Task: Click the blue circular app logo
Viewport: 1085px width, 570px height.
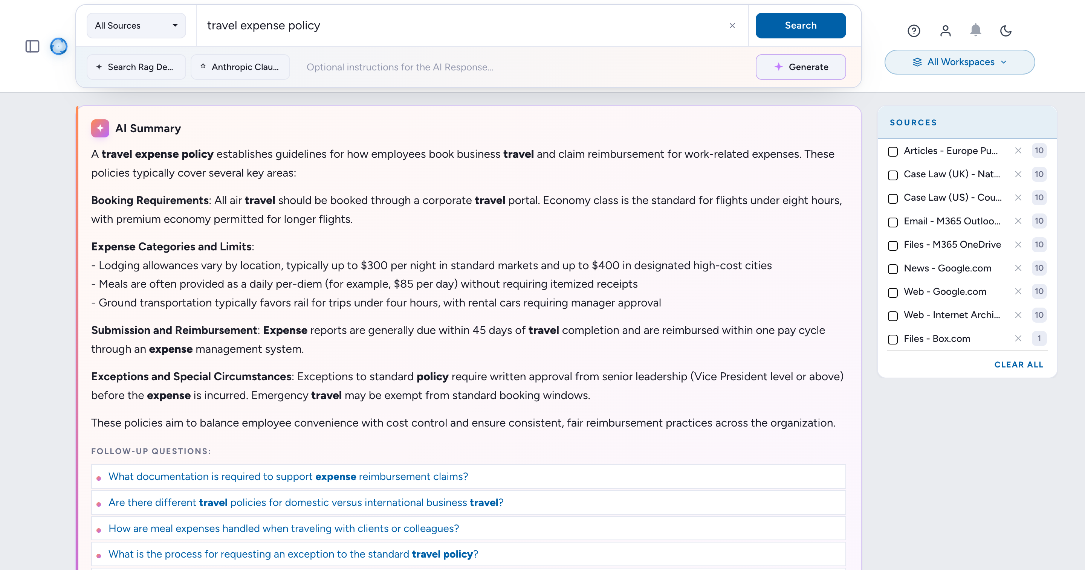Action: 58,46
